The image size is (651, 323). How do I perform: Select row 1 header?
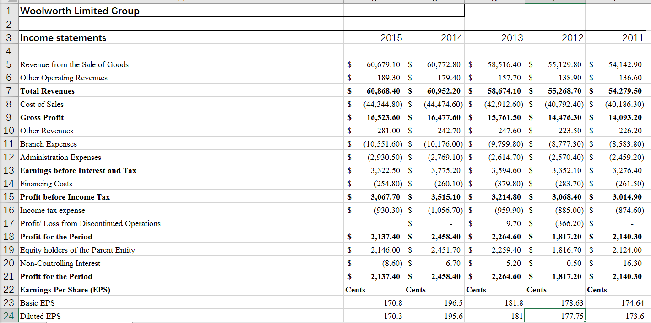coord(8,11)
